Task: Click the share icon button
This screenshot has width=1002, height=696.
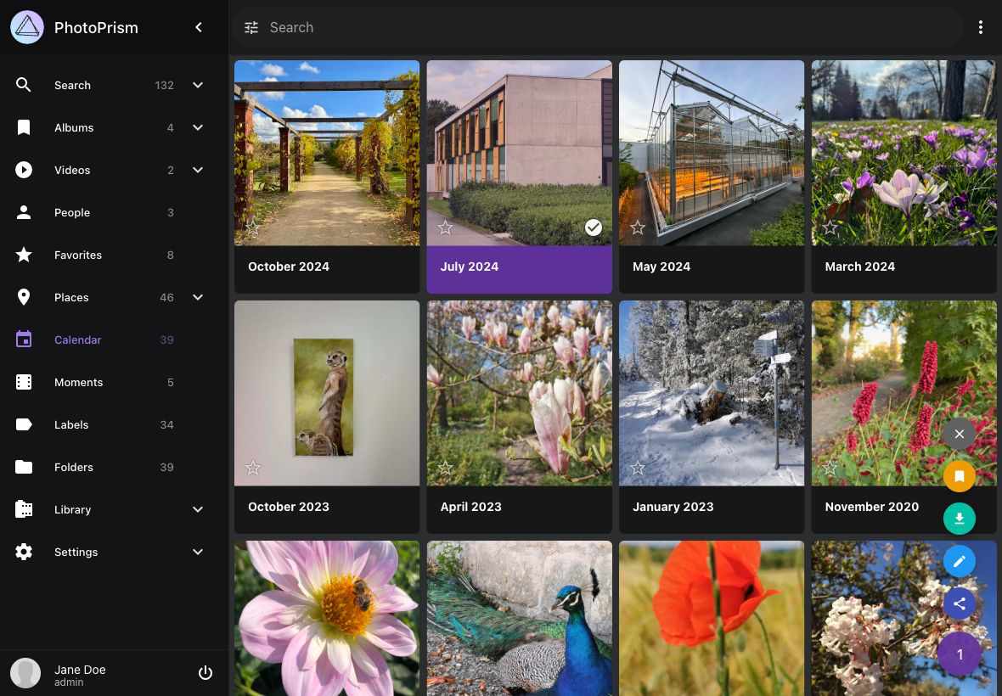Action: point(959,603)
